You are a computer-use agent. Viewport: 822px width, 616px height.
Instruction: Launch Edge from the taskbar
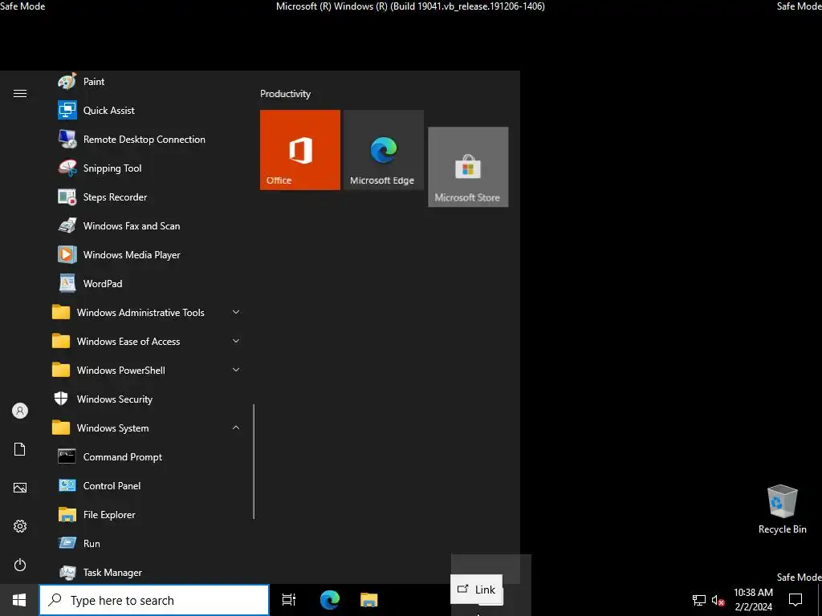(x=330, y=600)
